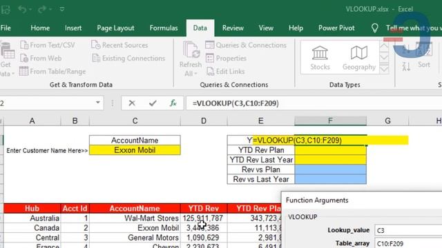Select column E header
This screenshot has height=248, width=442.
(261, 121)
